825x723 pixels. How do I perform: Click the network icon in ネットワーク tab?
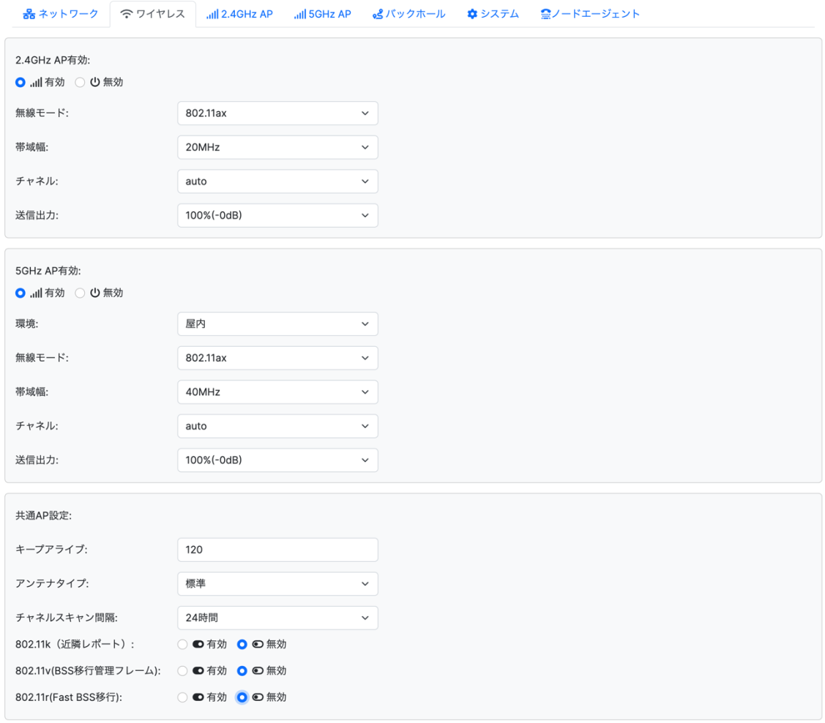tap(29, 14)
